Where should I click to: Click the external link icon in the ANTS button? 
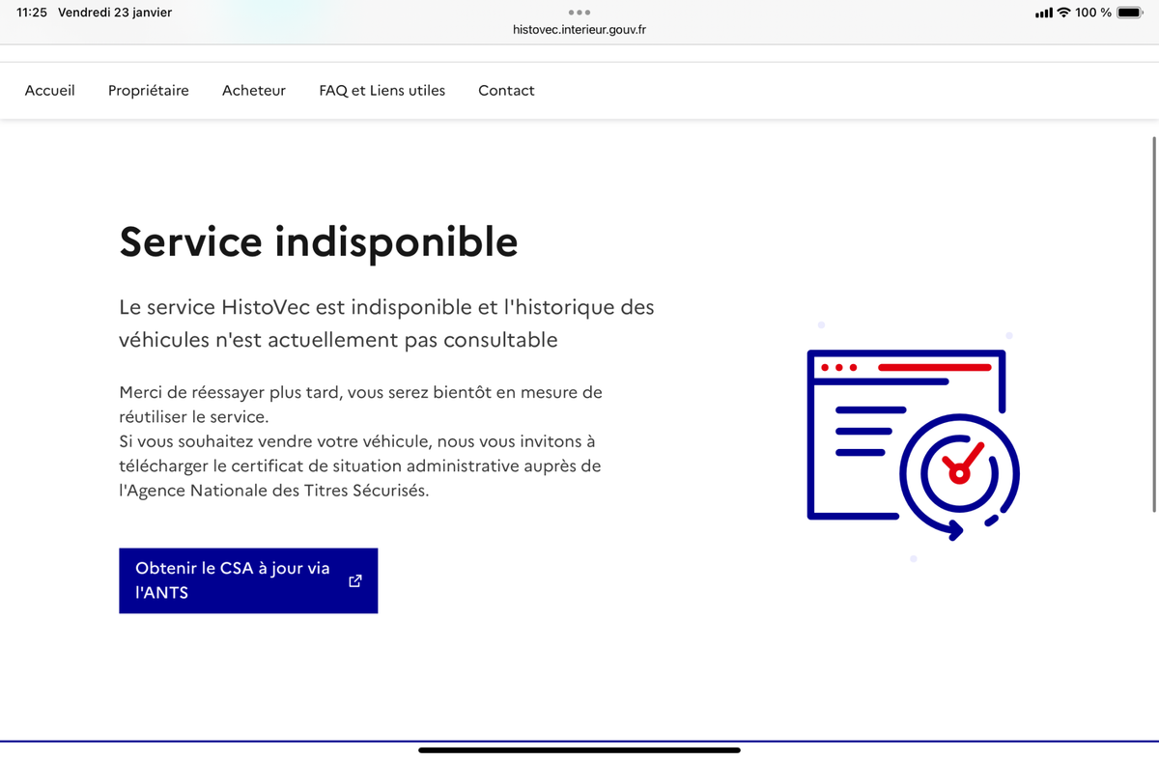[x=354, y=580]
